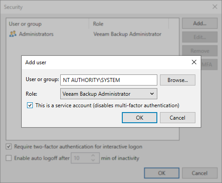The image size is (222, 183).
Task: Click the Role column header
Action: click(x=129, y=23)
